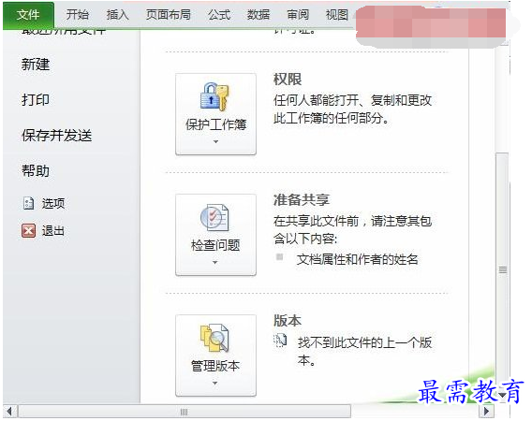Open the 公式 ribbon tab
Viewport: 532px width, 421px height.
pos(219,15)
